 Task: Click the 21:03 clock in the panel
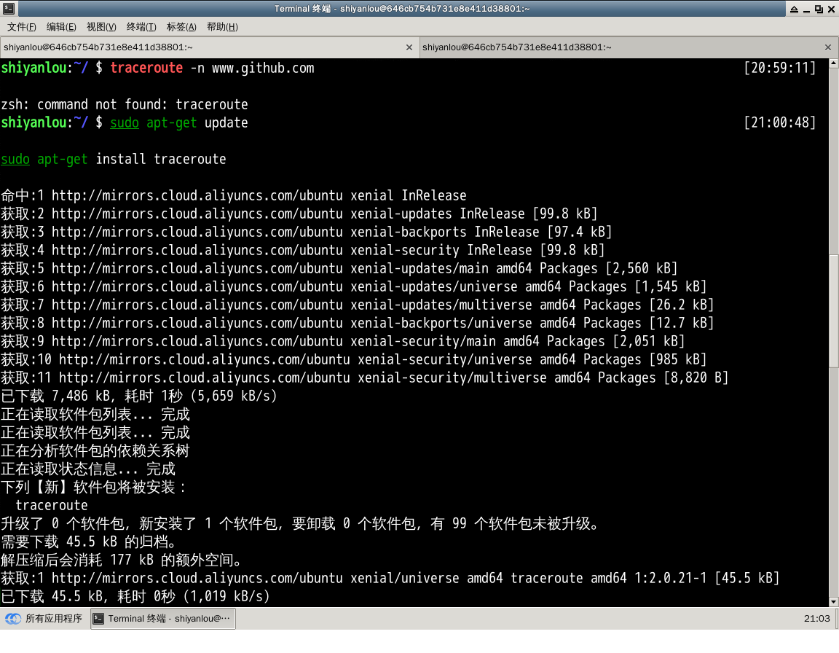(x=816, y=619)
